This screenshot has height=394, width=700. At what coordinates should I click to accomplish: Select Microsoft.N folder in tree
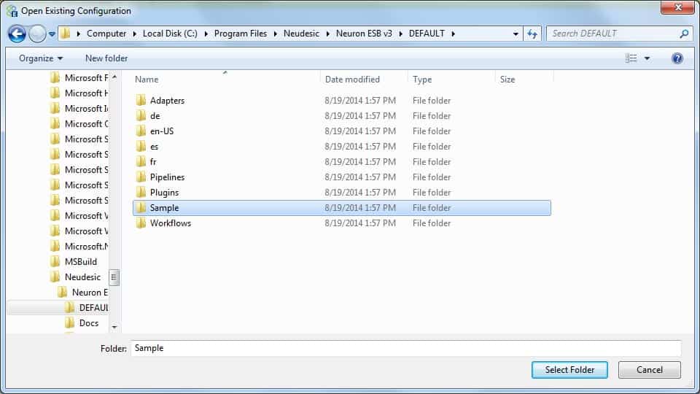tap(86, 247)
